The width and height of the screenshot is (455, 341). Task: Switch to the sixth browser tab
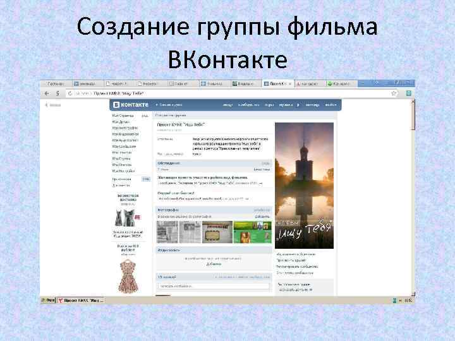tap(214, 83)
